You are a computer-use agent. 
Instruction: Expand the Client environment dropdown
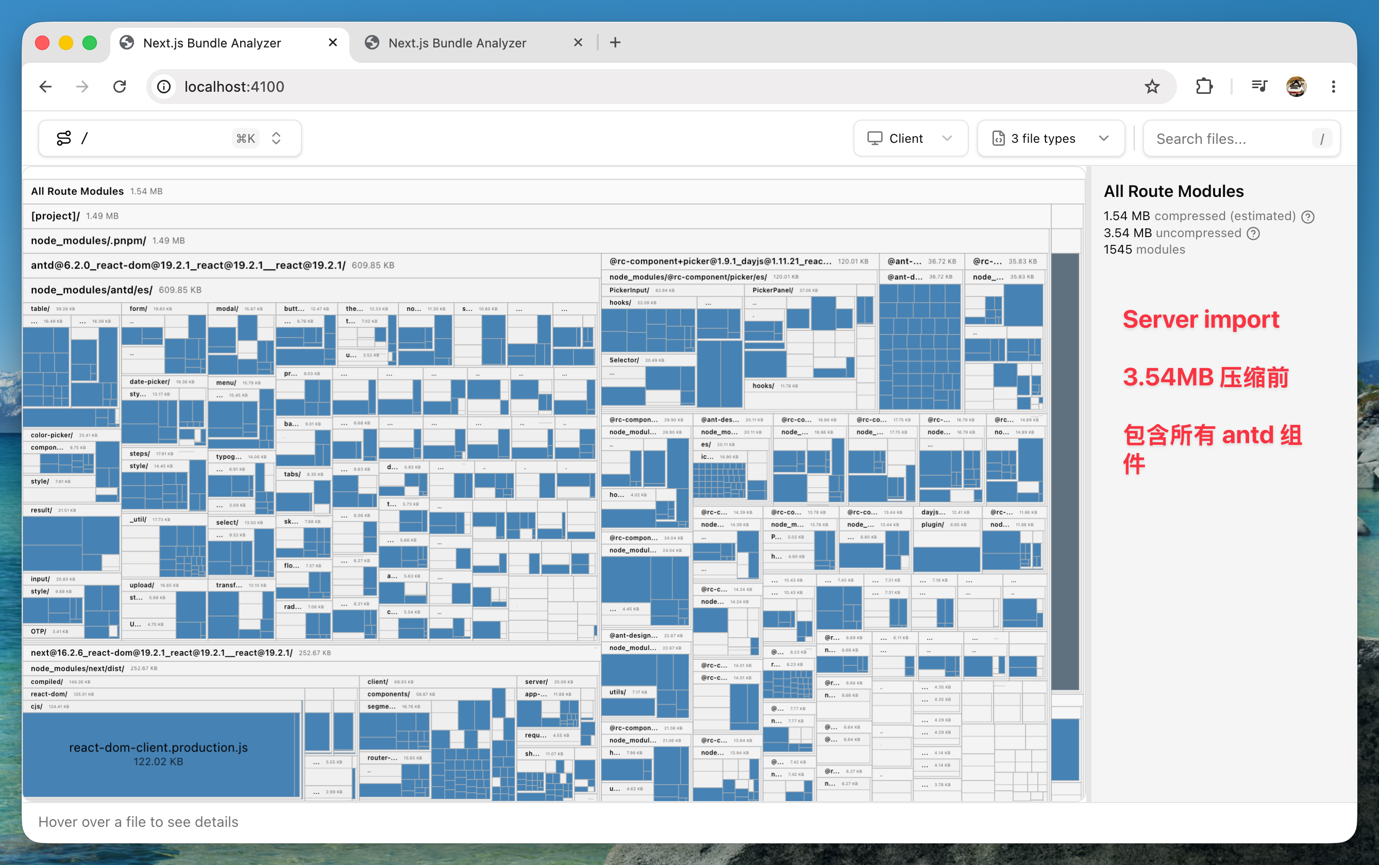911,139
